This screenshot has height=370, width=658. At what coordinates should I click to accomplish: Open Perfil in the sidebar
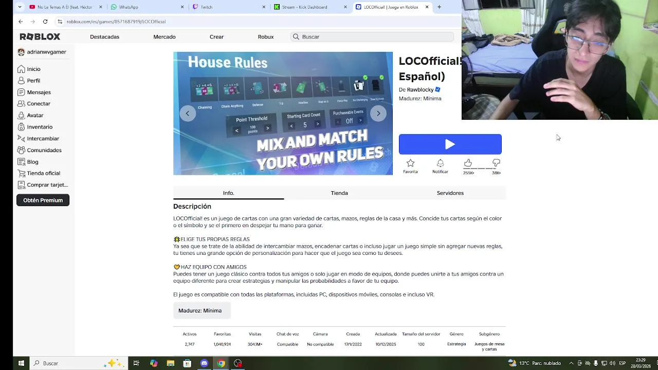pos(29,81)
